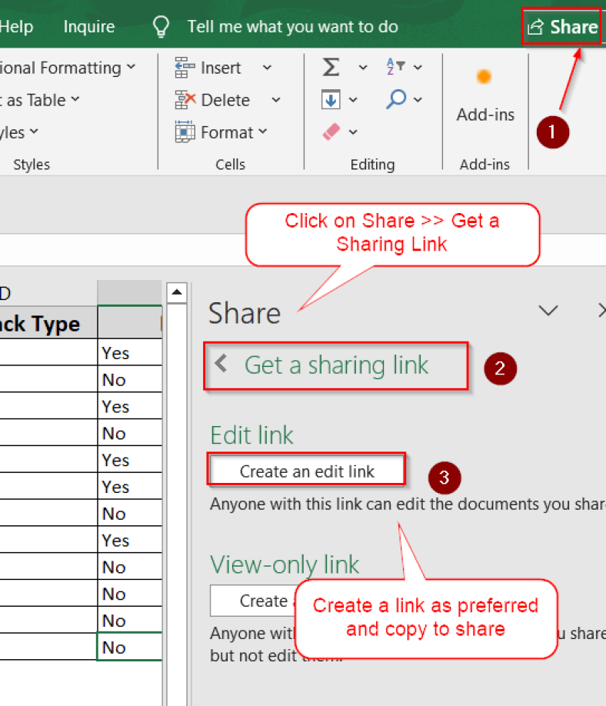Screen dimensions: 606x706
Task: Open the Add-ins button
Action: point(484,96)
